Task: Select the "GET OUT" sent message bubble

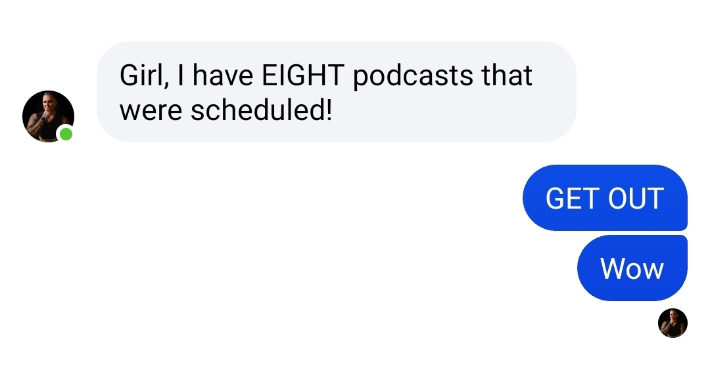Action: point(605,198)
